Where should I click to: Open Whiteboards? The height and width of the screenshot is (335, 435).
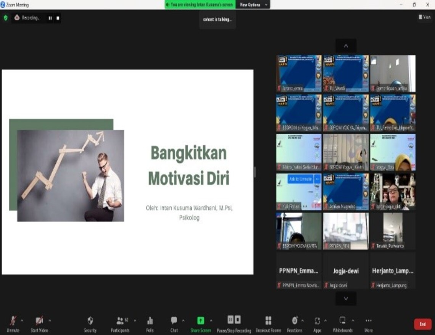pos(342,321)
